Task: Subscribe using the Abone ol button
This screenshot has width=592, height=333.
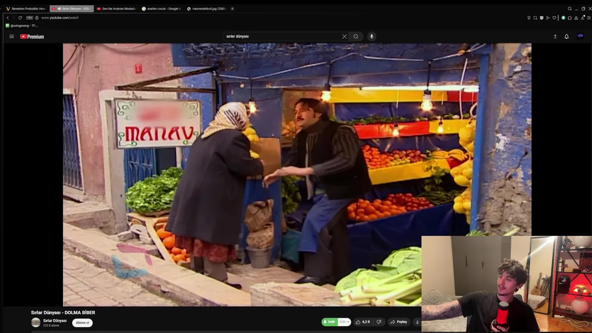Action: pos(82,323)
